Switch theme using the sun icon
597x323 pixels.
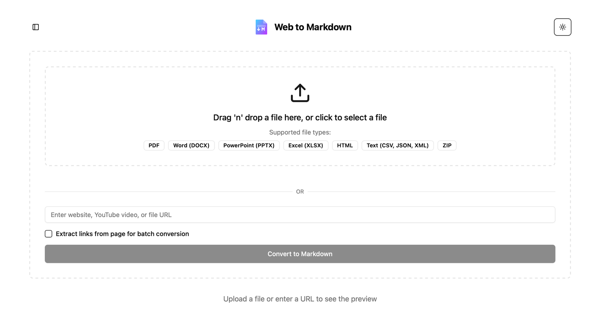pyautogui.click(x=562, y=27)
